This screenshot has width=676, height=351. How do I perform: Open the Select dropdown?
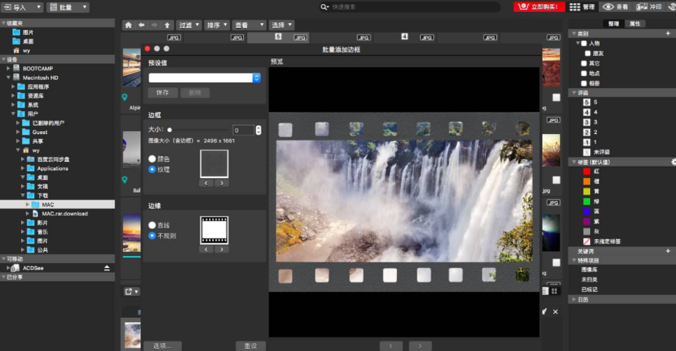click(282, 25)
